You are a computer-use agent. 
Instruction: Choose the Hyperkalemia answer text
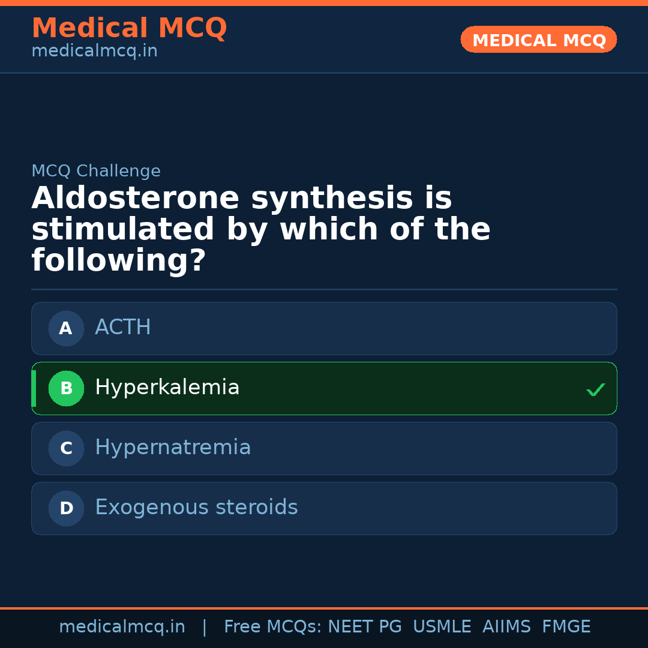pos(167,388)
